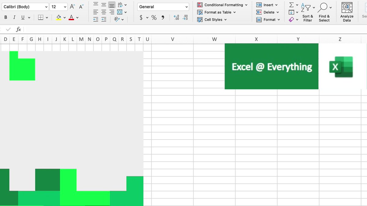Apply comma style number format

coord(163,17)
